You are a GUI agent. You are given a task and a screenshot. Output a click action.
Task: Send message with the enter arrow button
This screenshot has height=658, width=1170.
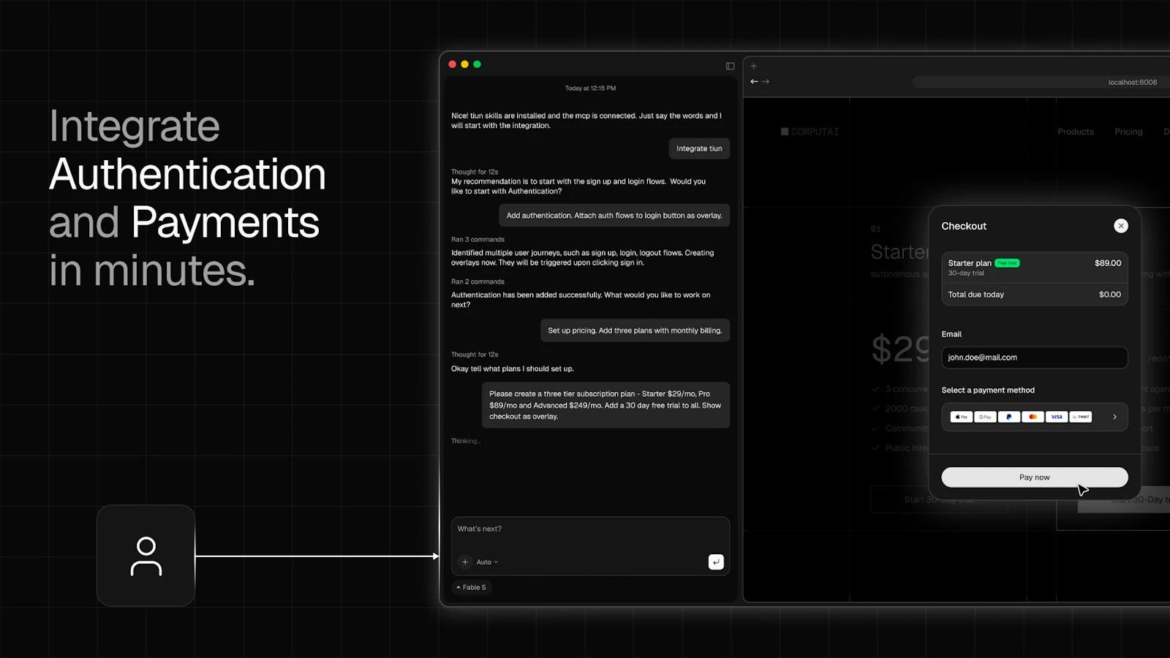coord(716,561)
